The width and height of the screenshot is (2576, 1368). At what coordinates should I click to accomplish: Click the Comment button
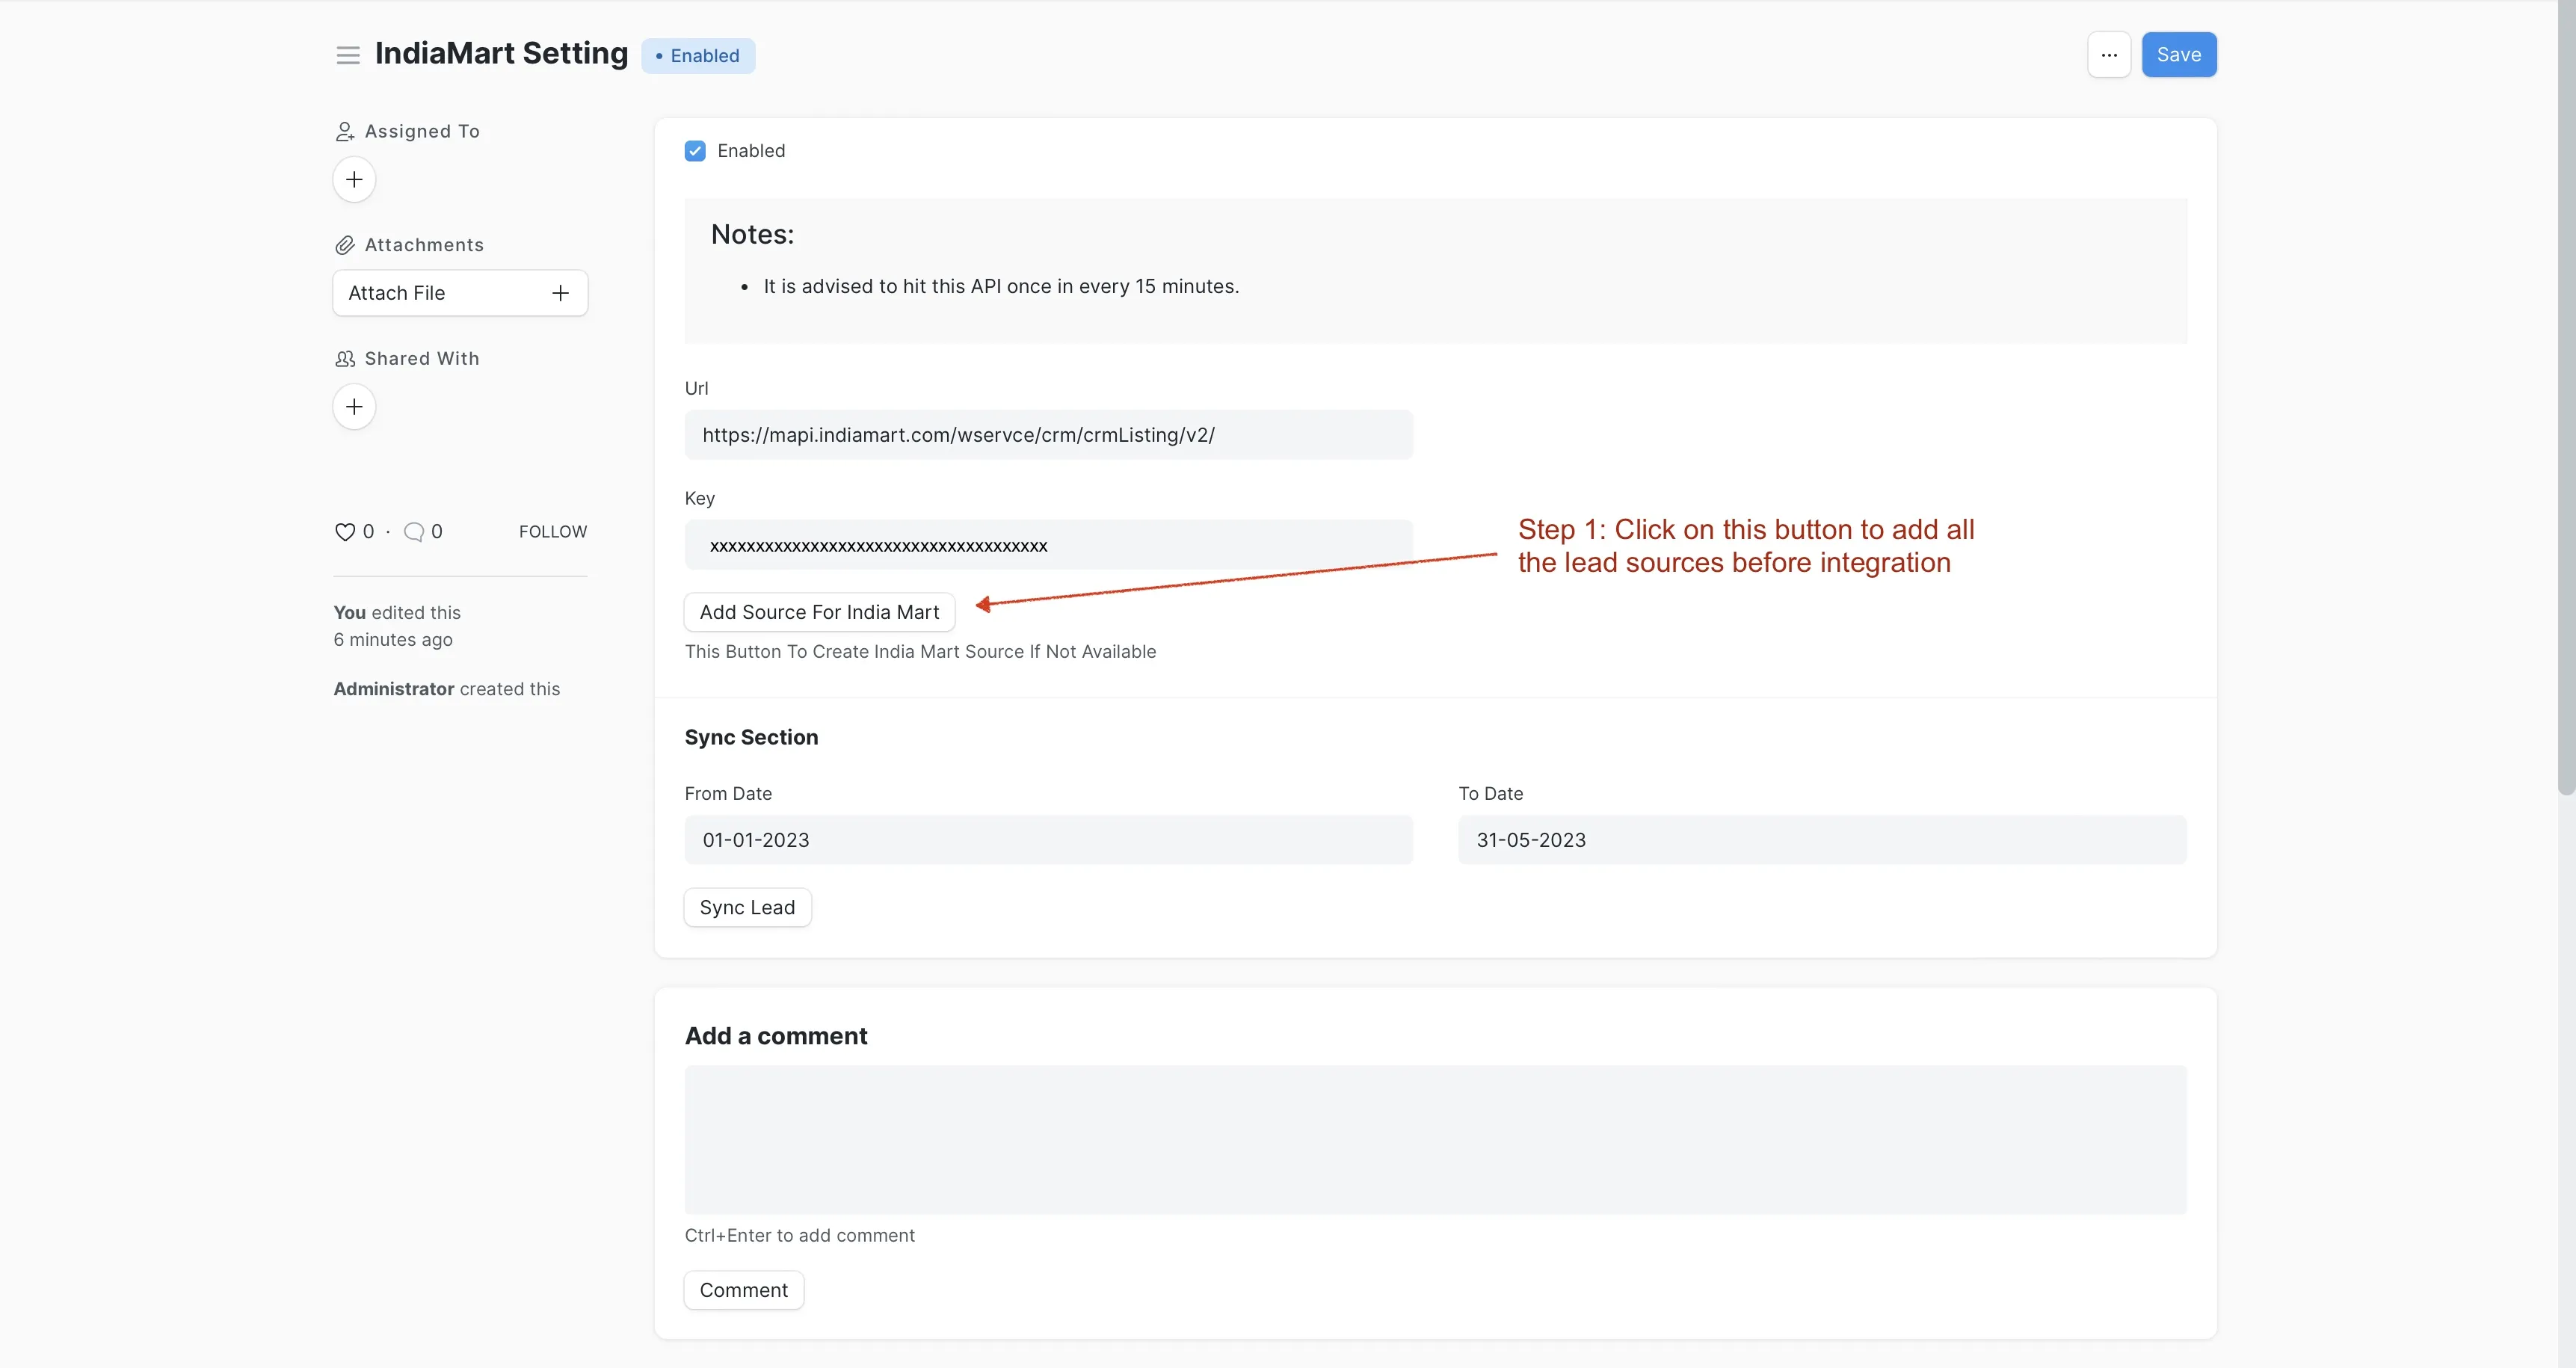pyautogui.click(x=743, y=1290)
